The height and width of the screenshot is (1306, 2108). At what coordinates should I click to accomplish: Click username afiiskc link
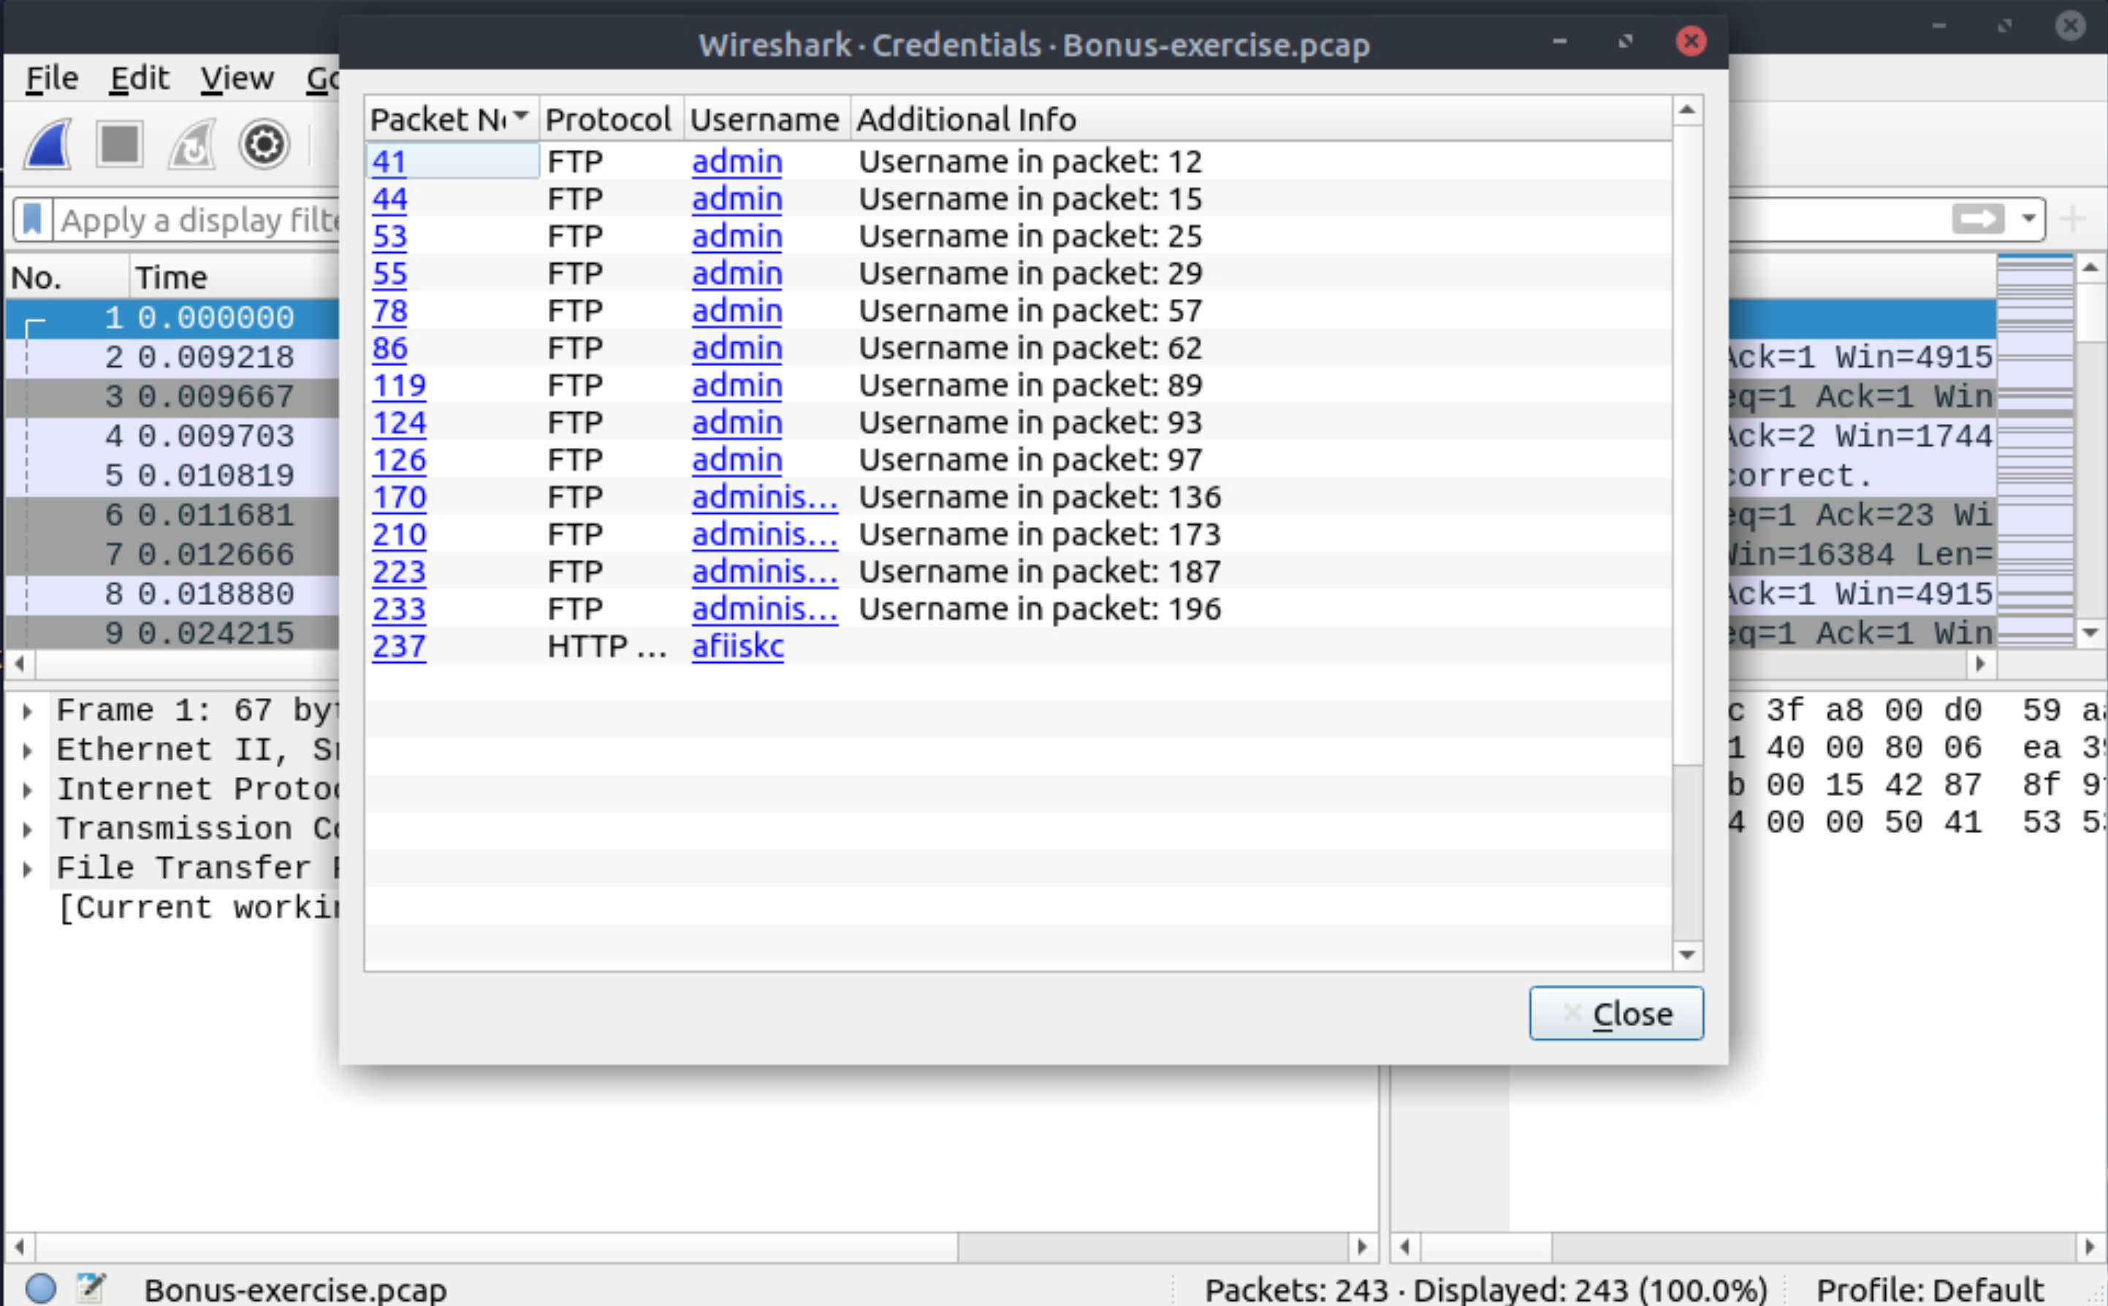point(737,646)
